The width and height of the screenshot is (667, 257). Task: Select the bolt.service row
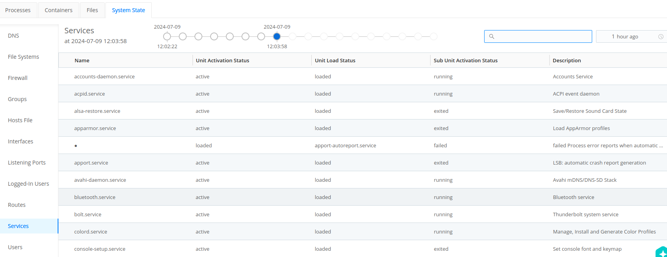point(363,214)
